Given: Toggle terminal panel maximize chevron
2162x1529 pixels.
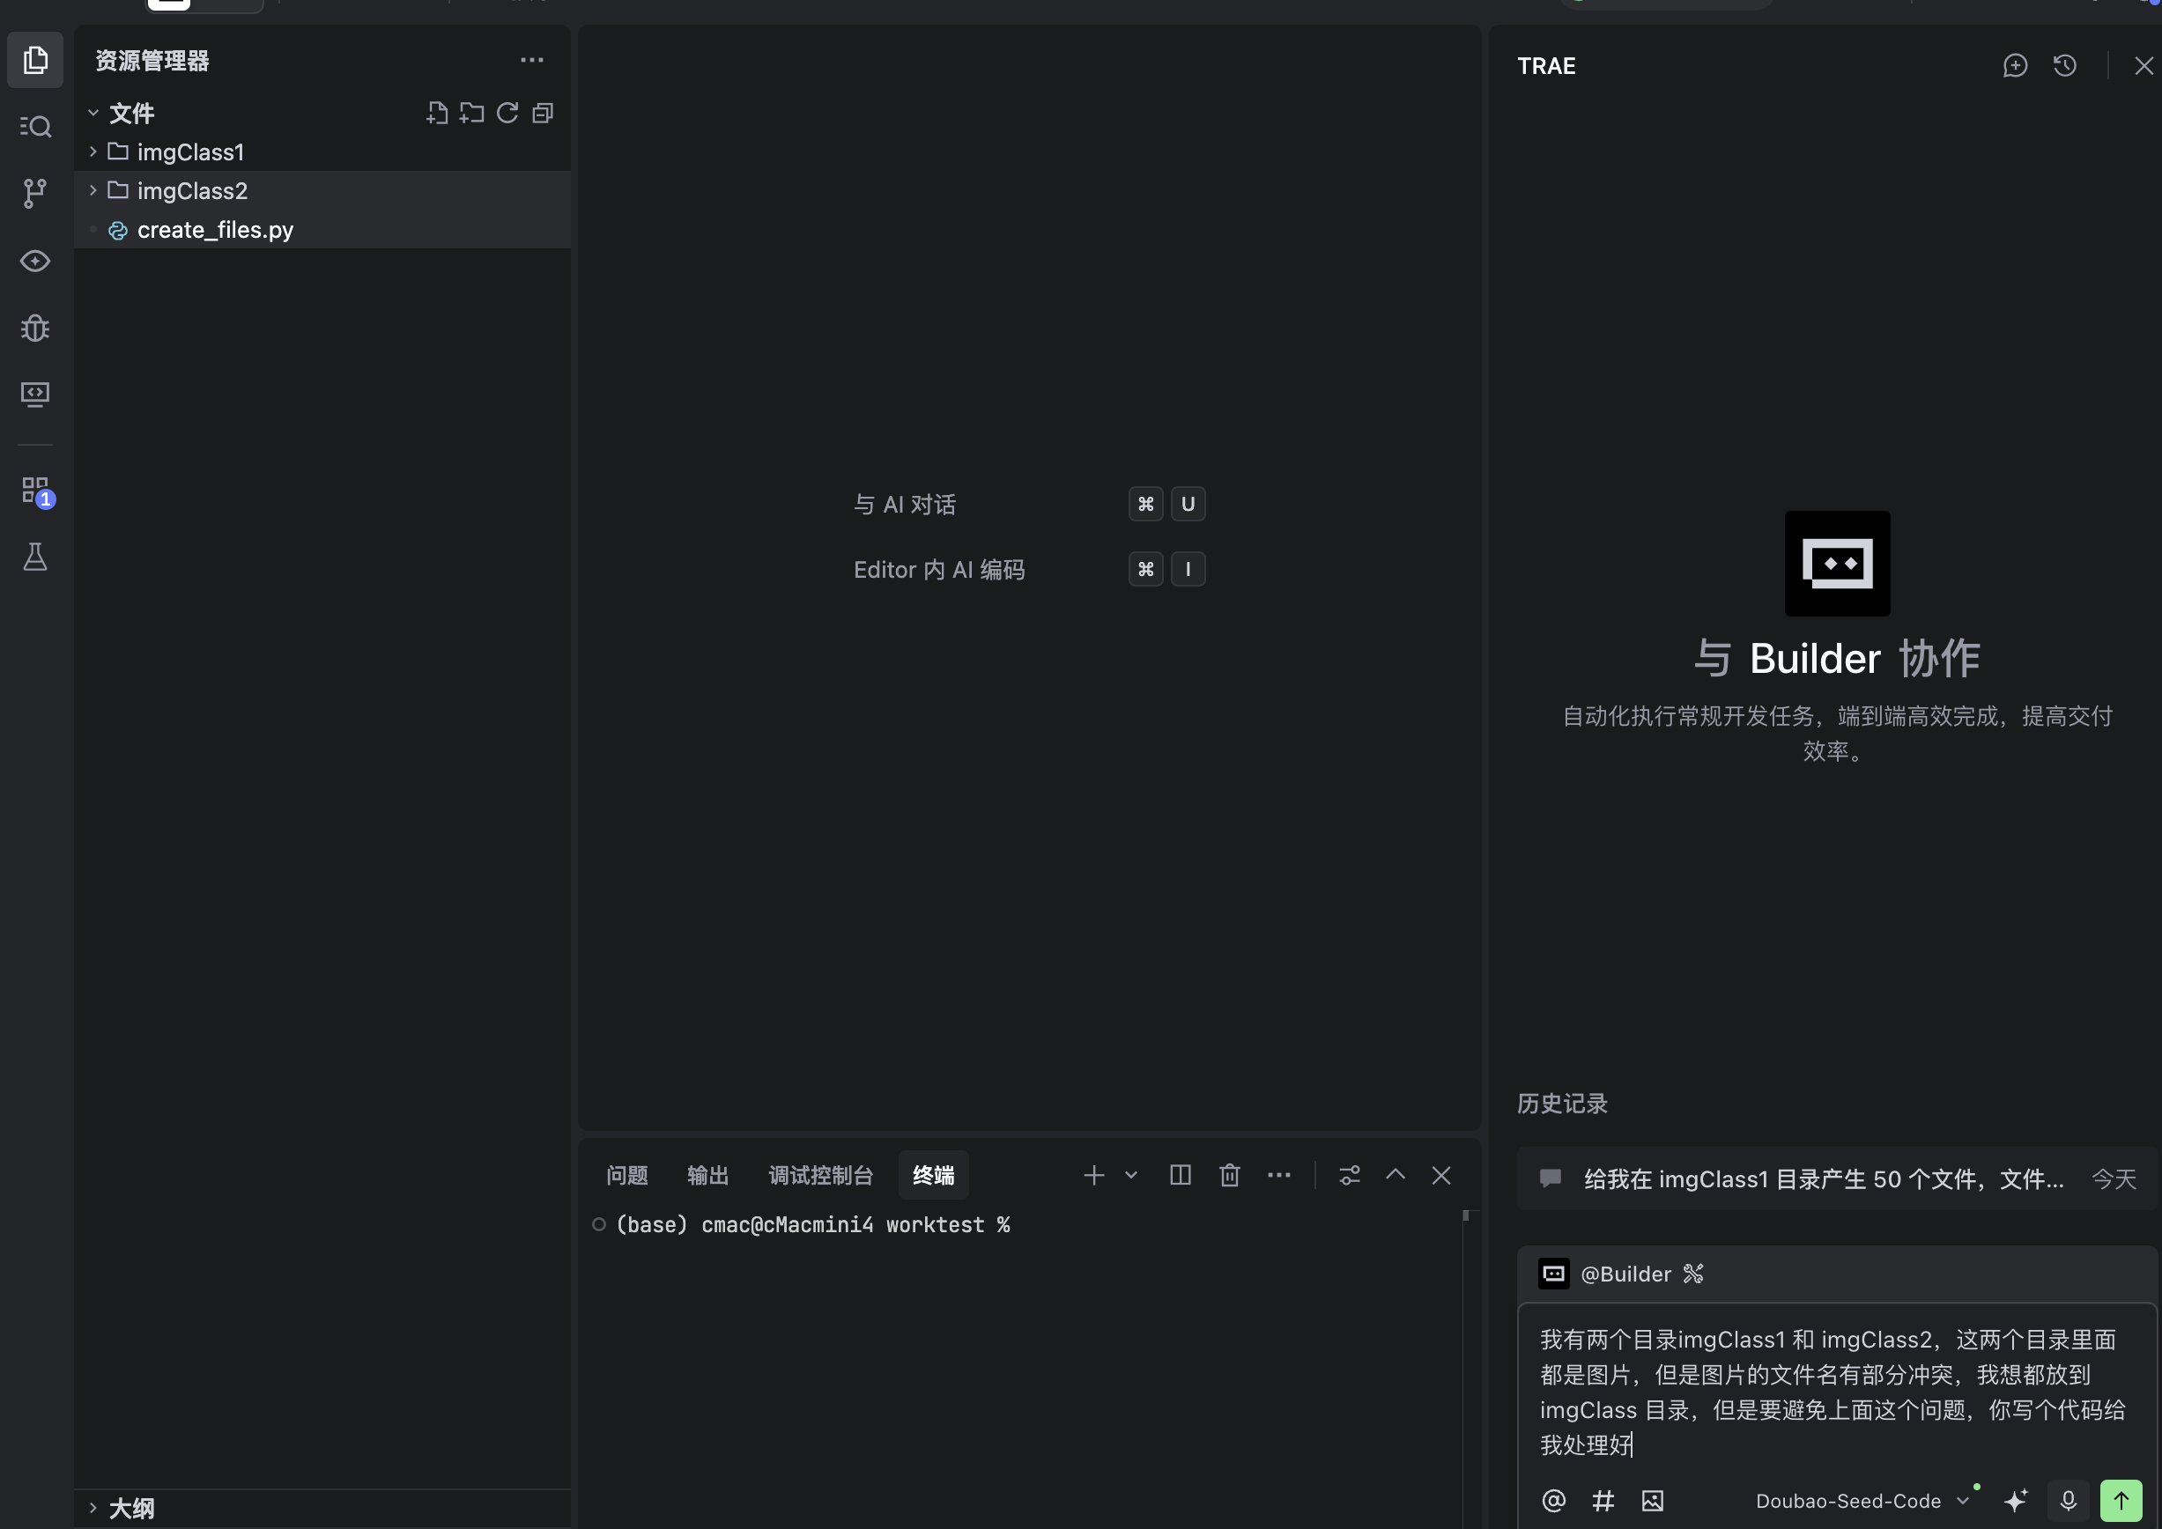Looking at the screenshot, I should [x=1395, y=1174].
